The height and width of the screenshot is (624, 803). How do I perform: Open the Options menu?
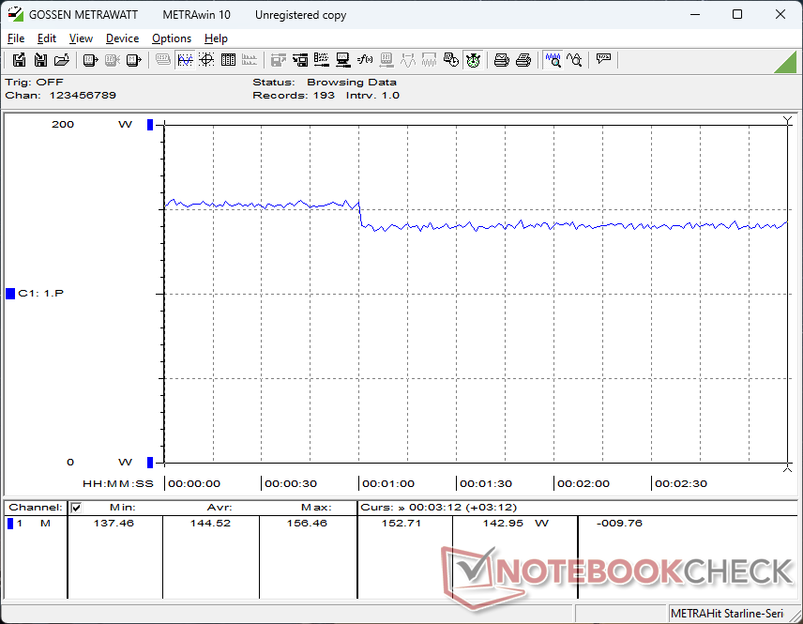172,38
